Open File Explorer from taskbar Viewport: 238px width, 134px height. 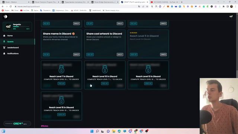click(x=114, y=131)
